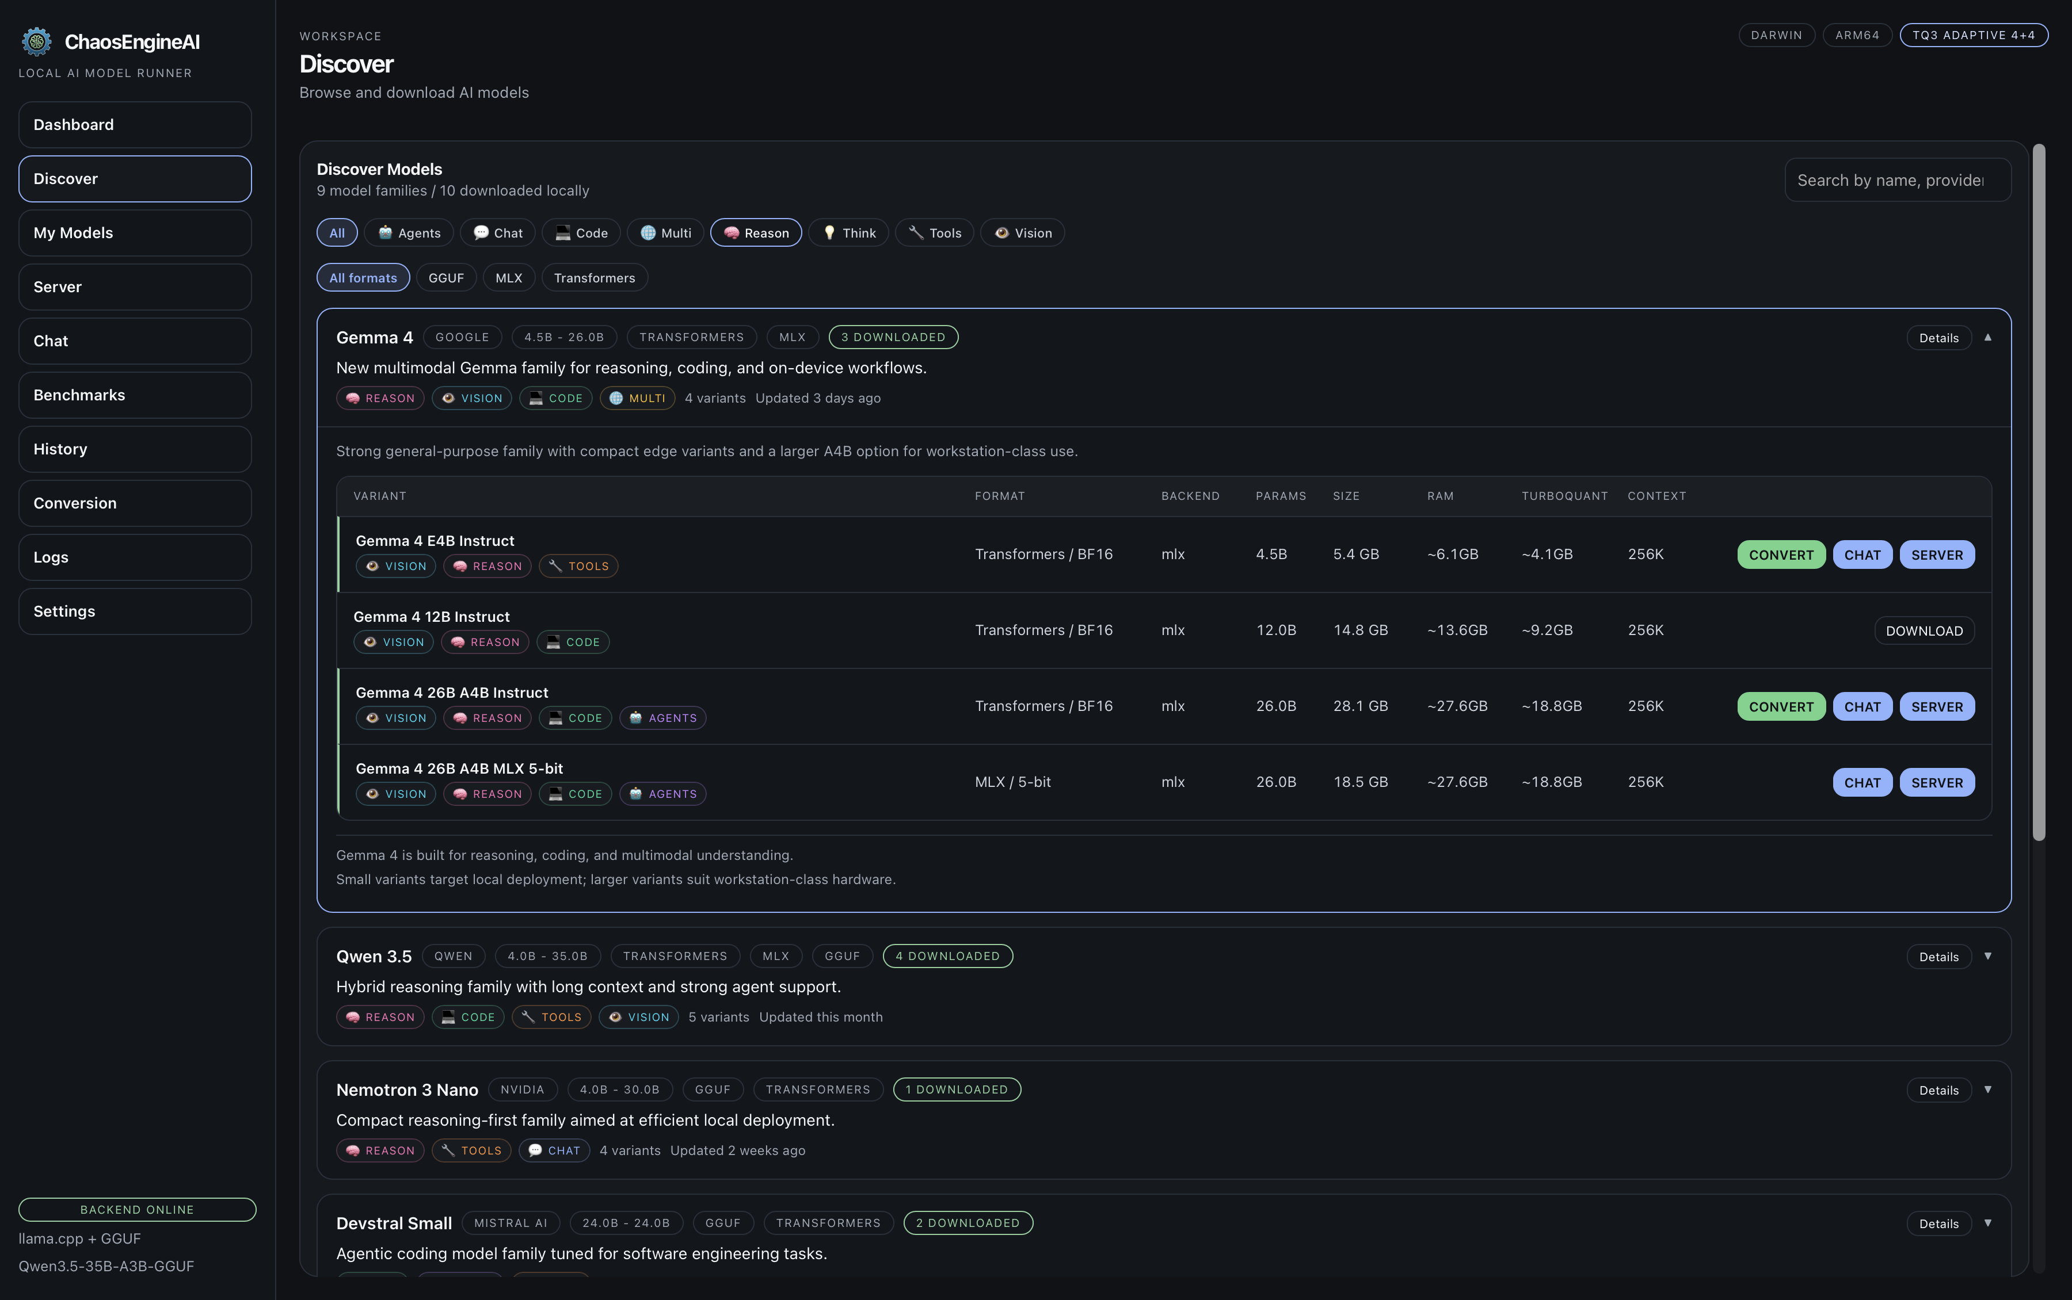The image size is (2072, 1300).
Task: Click AGENTS tag on Gemma 4 26B A4B Instruct
Action: tap(662, 718)
